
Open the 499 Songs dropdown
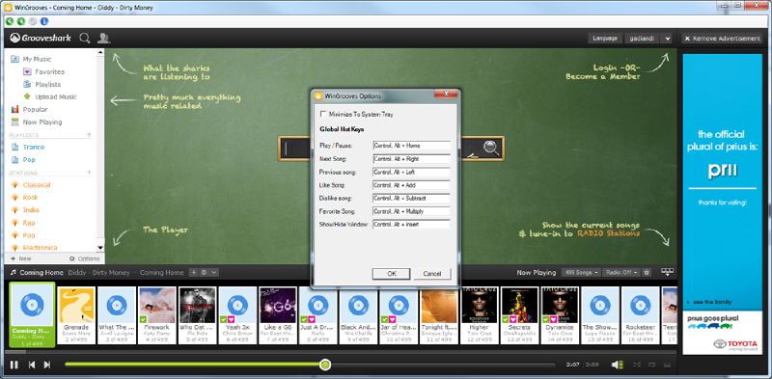tap(582, 272)
